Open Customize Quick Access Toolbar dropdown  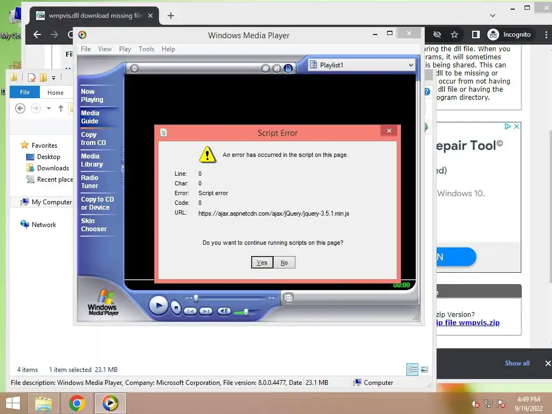click(53, 78)
